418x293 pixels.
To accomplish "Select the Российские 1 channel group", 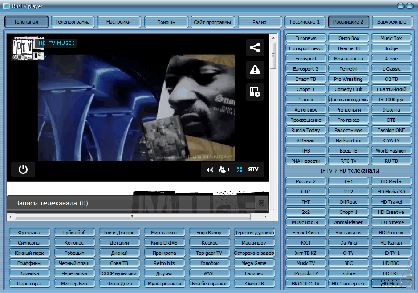I will 304,22.
